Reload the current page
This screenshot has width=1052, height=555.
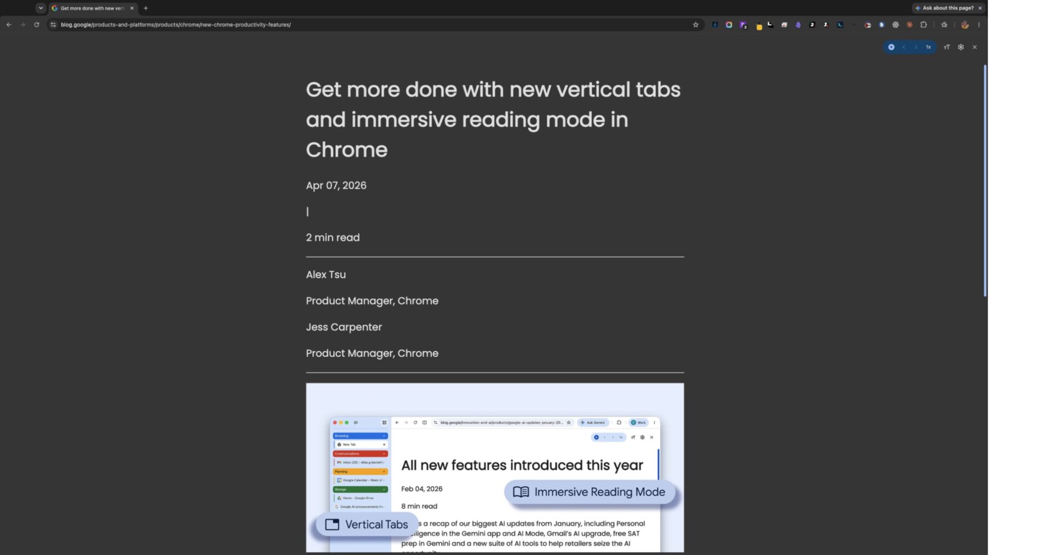tap(37, 25)
